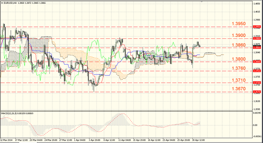The image size is (263, 143).
Task: Select the red 1.3900 price tag on axis
Action: 257,38
